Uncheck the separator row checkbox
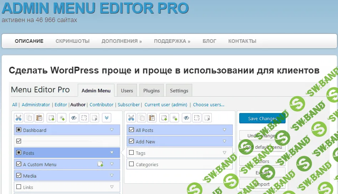Viewport: 338px width, 194px height. (19, 141)
